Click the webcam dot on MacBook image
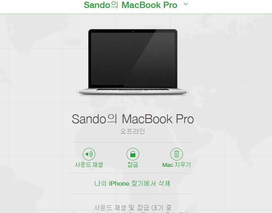Viewport: 272px width, 213px height. [x=133, y=31]
